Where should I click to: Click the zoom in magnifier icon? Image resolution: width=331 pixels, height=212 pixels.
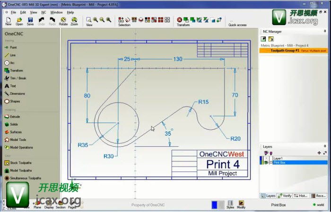(x=96, y=19)
